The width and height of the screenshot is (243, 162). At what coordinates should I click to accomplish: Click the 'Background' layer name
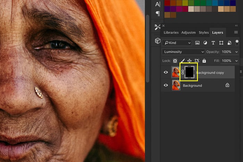tap(192, 86)
